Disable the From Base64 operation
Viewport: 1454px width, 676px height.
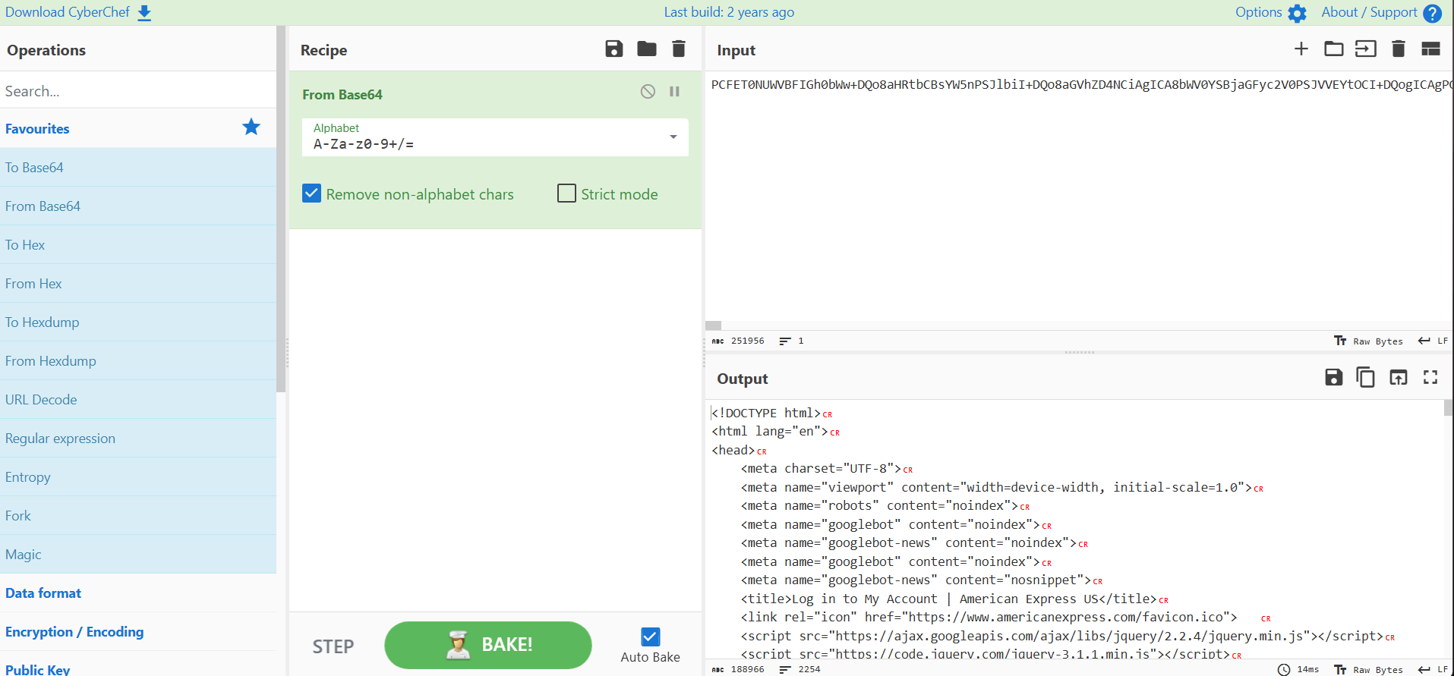(x=648, y=92)
